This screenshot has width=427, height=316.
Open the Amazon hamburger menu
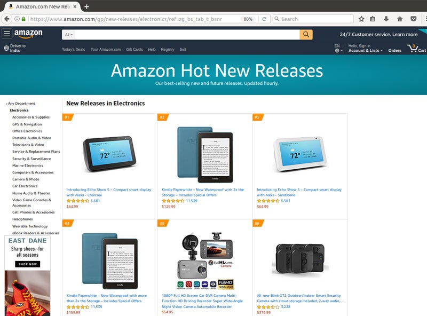pos(7,34)
